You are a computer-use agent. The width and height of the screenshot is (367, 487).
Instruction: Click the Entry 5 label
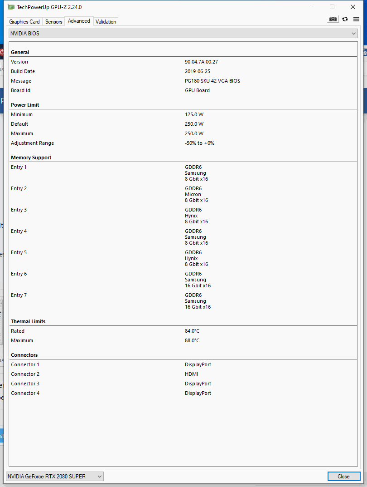19,252
